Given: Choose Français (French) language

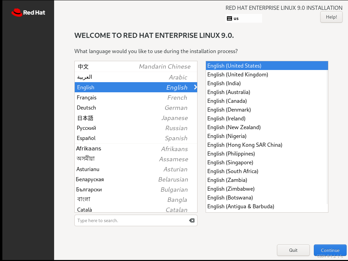Looking at the screenshot, I should [x=136, y=97].
